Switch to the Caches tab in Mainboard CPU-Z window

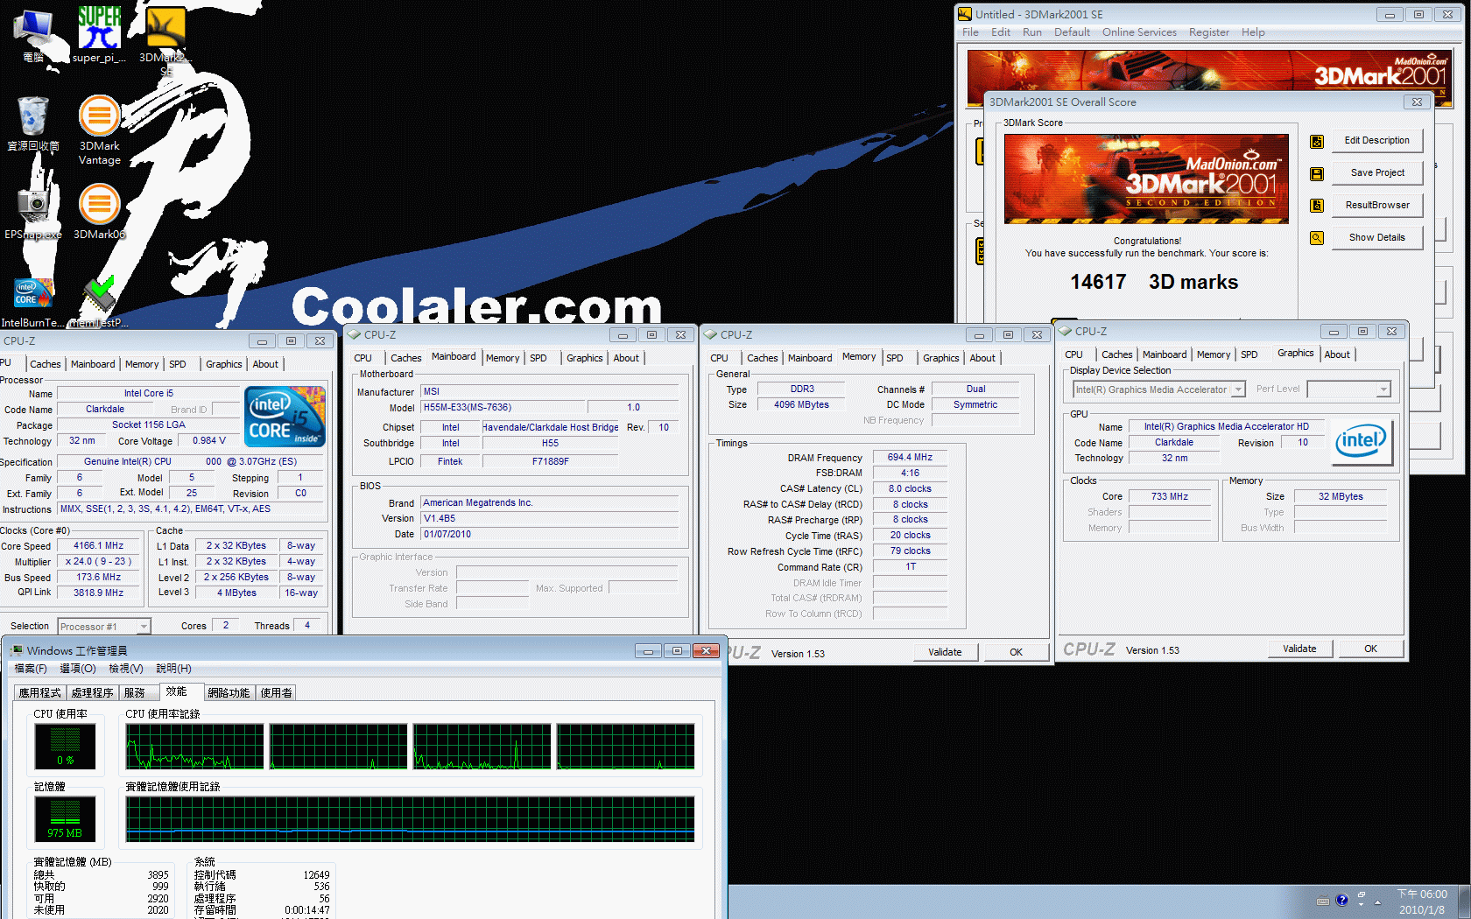tap(405, 358)
